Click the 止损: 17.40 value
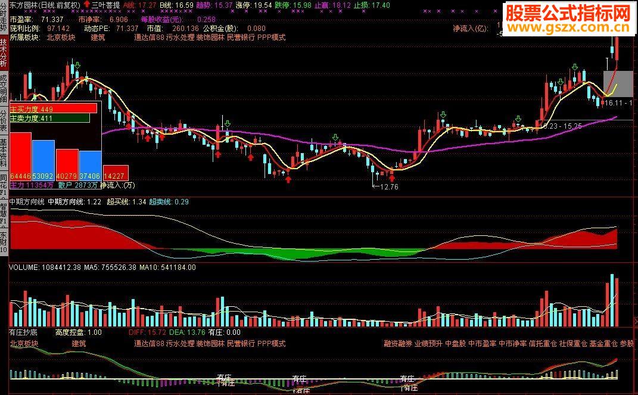Screen dimensions: 638x395 tap(372, 5)
